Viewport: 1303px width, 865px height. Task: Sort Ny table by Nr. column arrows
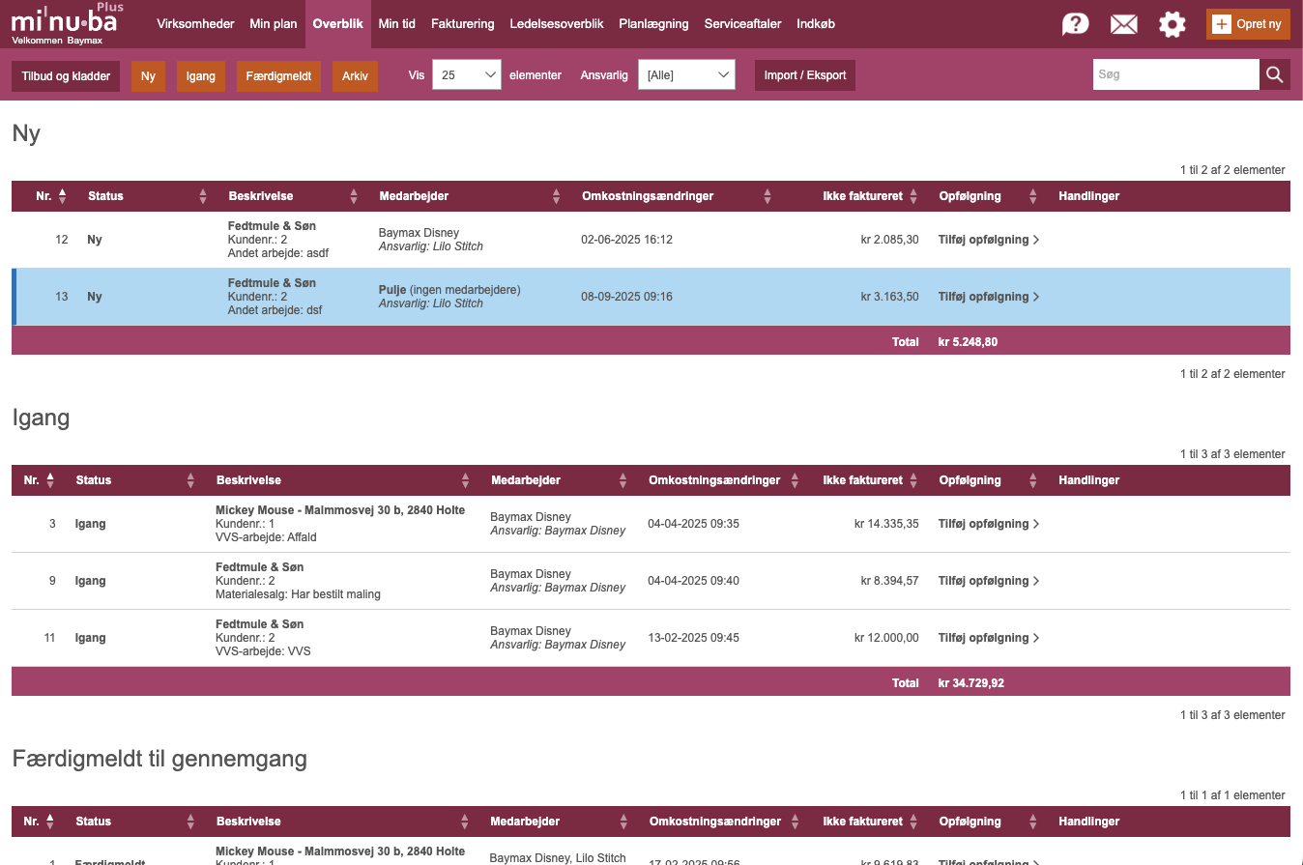click(x=63, y=196)
